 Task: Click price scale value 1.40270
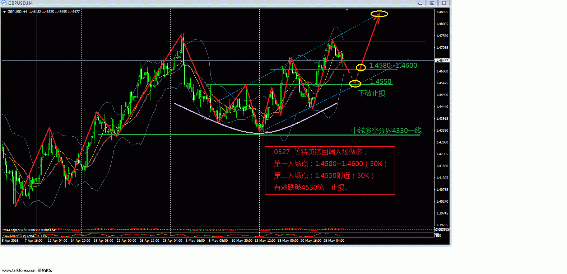point(442,202)
